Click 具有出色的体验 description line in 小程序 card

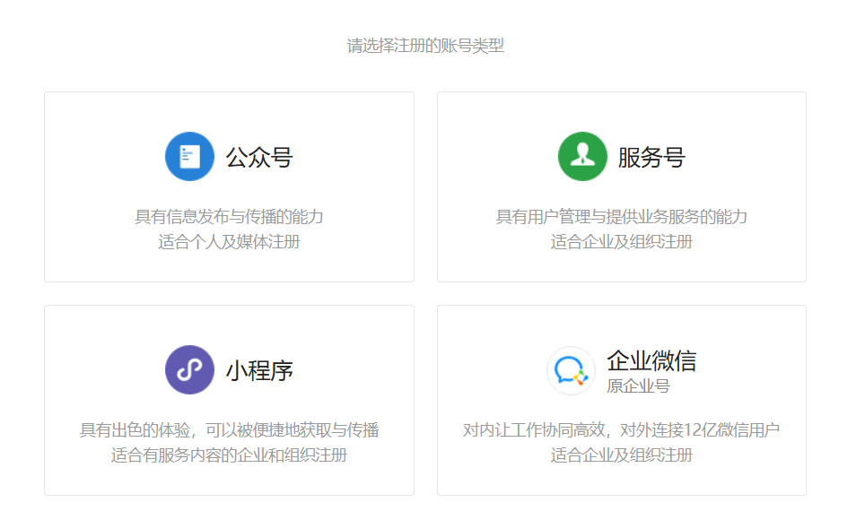[x=229, y=429]
